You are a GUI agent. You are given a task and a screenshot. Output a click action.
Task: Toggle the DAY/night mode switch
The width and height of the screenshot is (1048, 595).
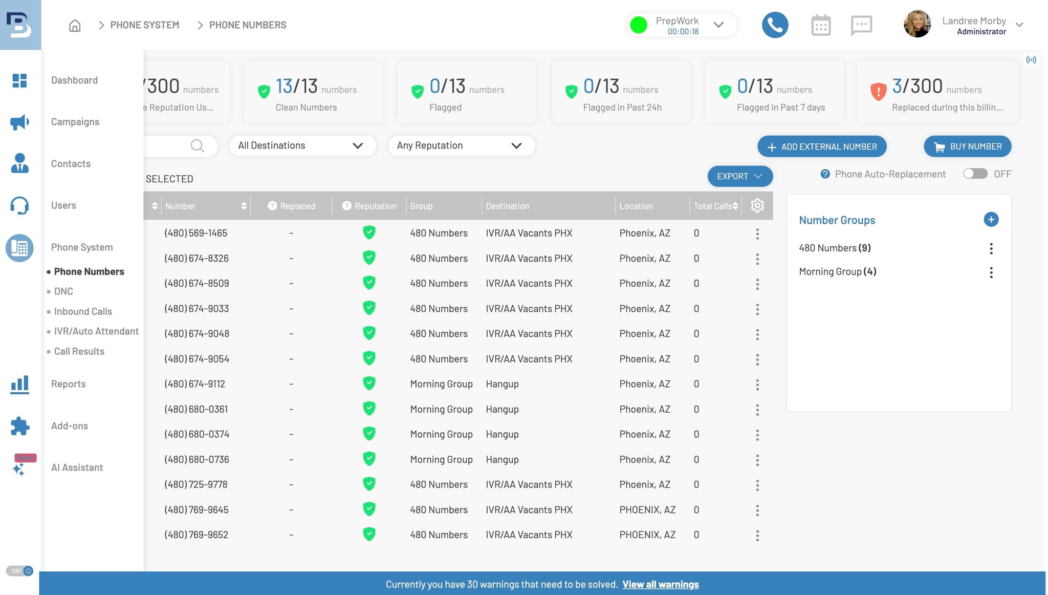20,570
